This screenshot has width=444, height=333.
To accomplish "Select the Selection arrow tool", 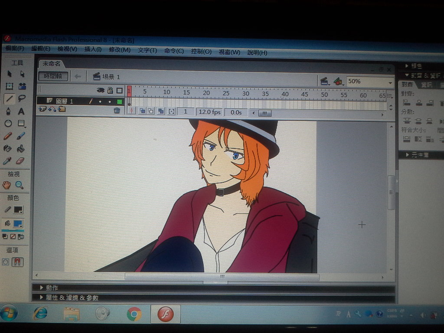I will (10, 74).
